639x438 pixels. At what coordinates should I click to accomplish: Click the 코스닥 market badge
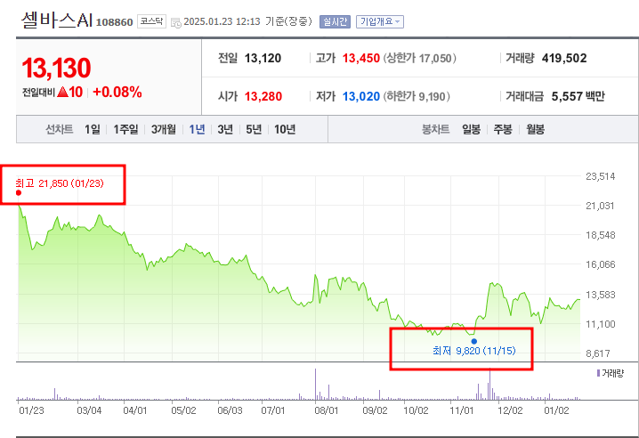click(x=151, y=21)
